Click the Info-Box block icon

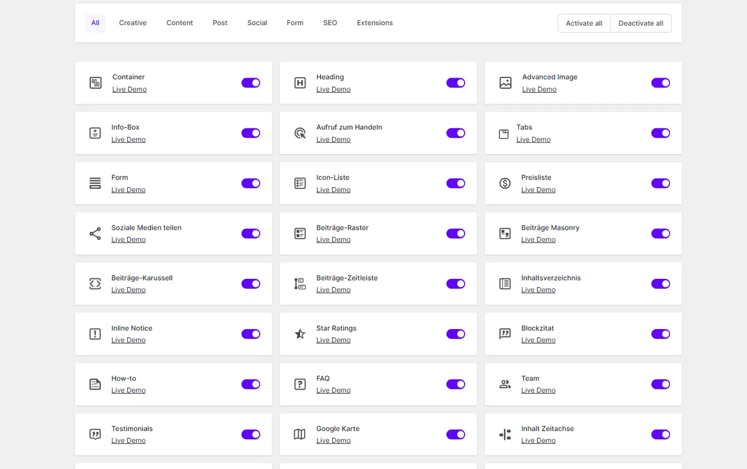95,133
